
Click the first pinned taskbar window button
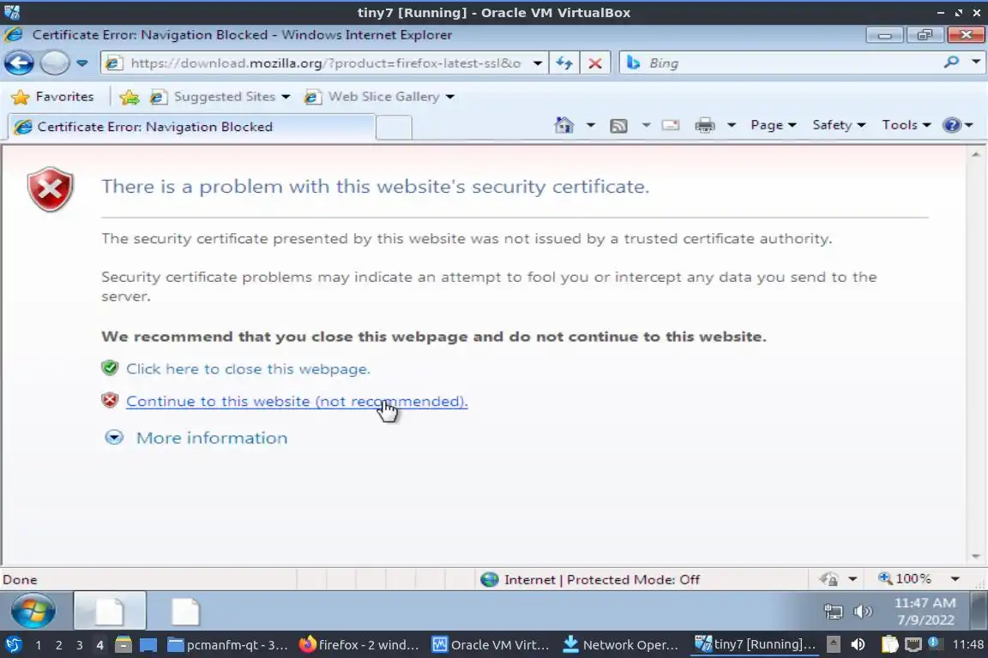(x=110, y=611)
